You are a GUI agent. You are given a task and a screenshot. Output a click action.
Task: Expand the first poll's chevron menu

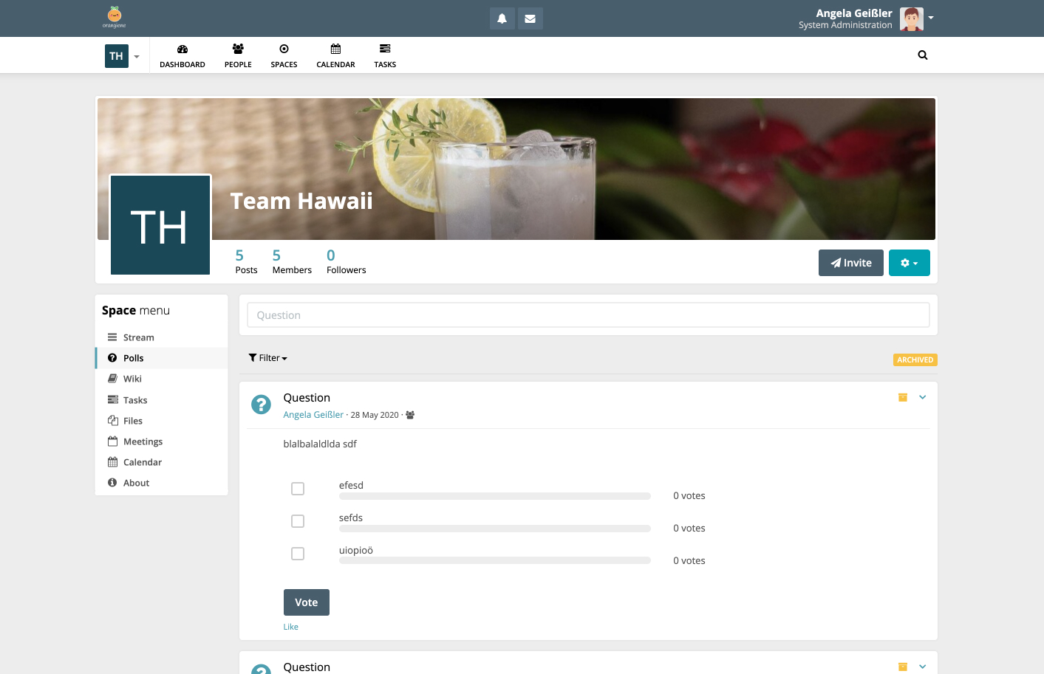pyautogui.click(x=922, y=397)
